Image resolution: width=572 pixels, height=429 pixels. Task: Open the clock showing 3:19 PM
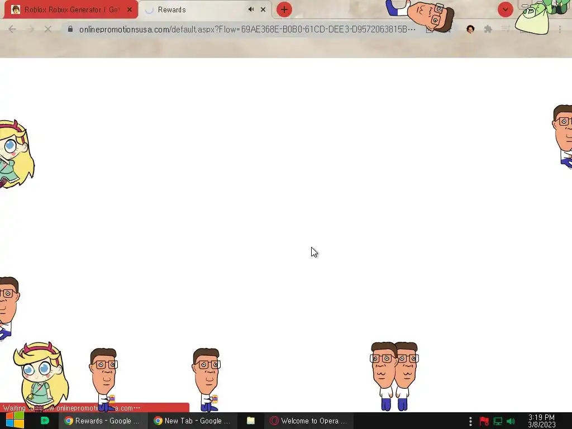[542, 421]
